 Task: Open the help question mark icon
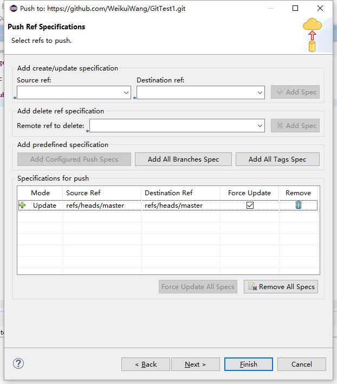18,363
